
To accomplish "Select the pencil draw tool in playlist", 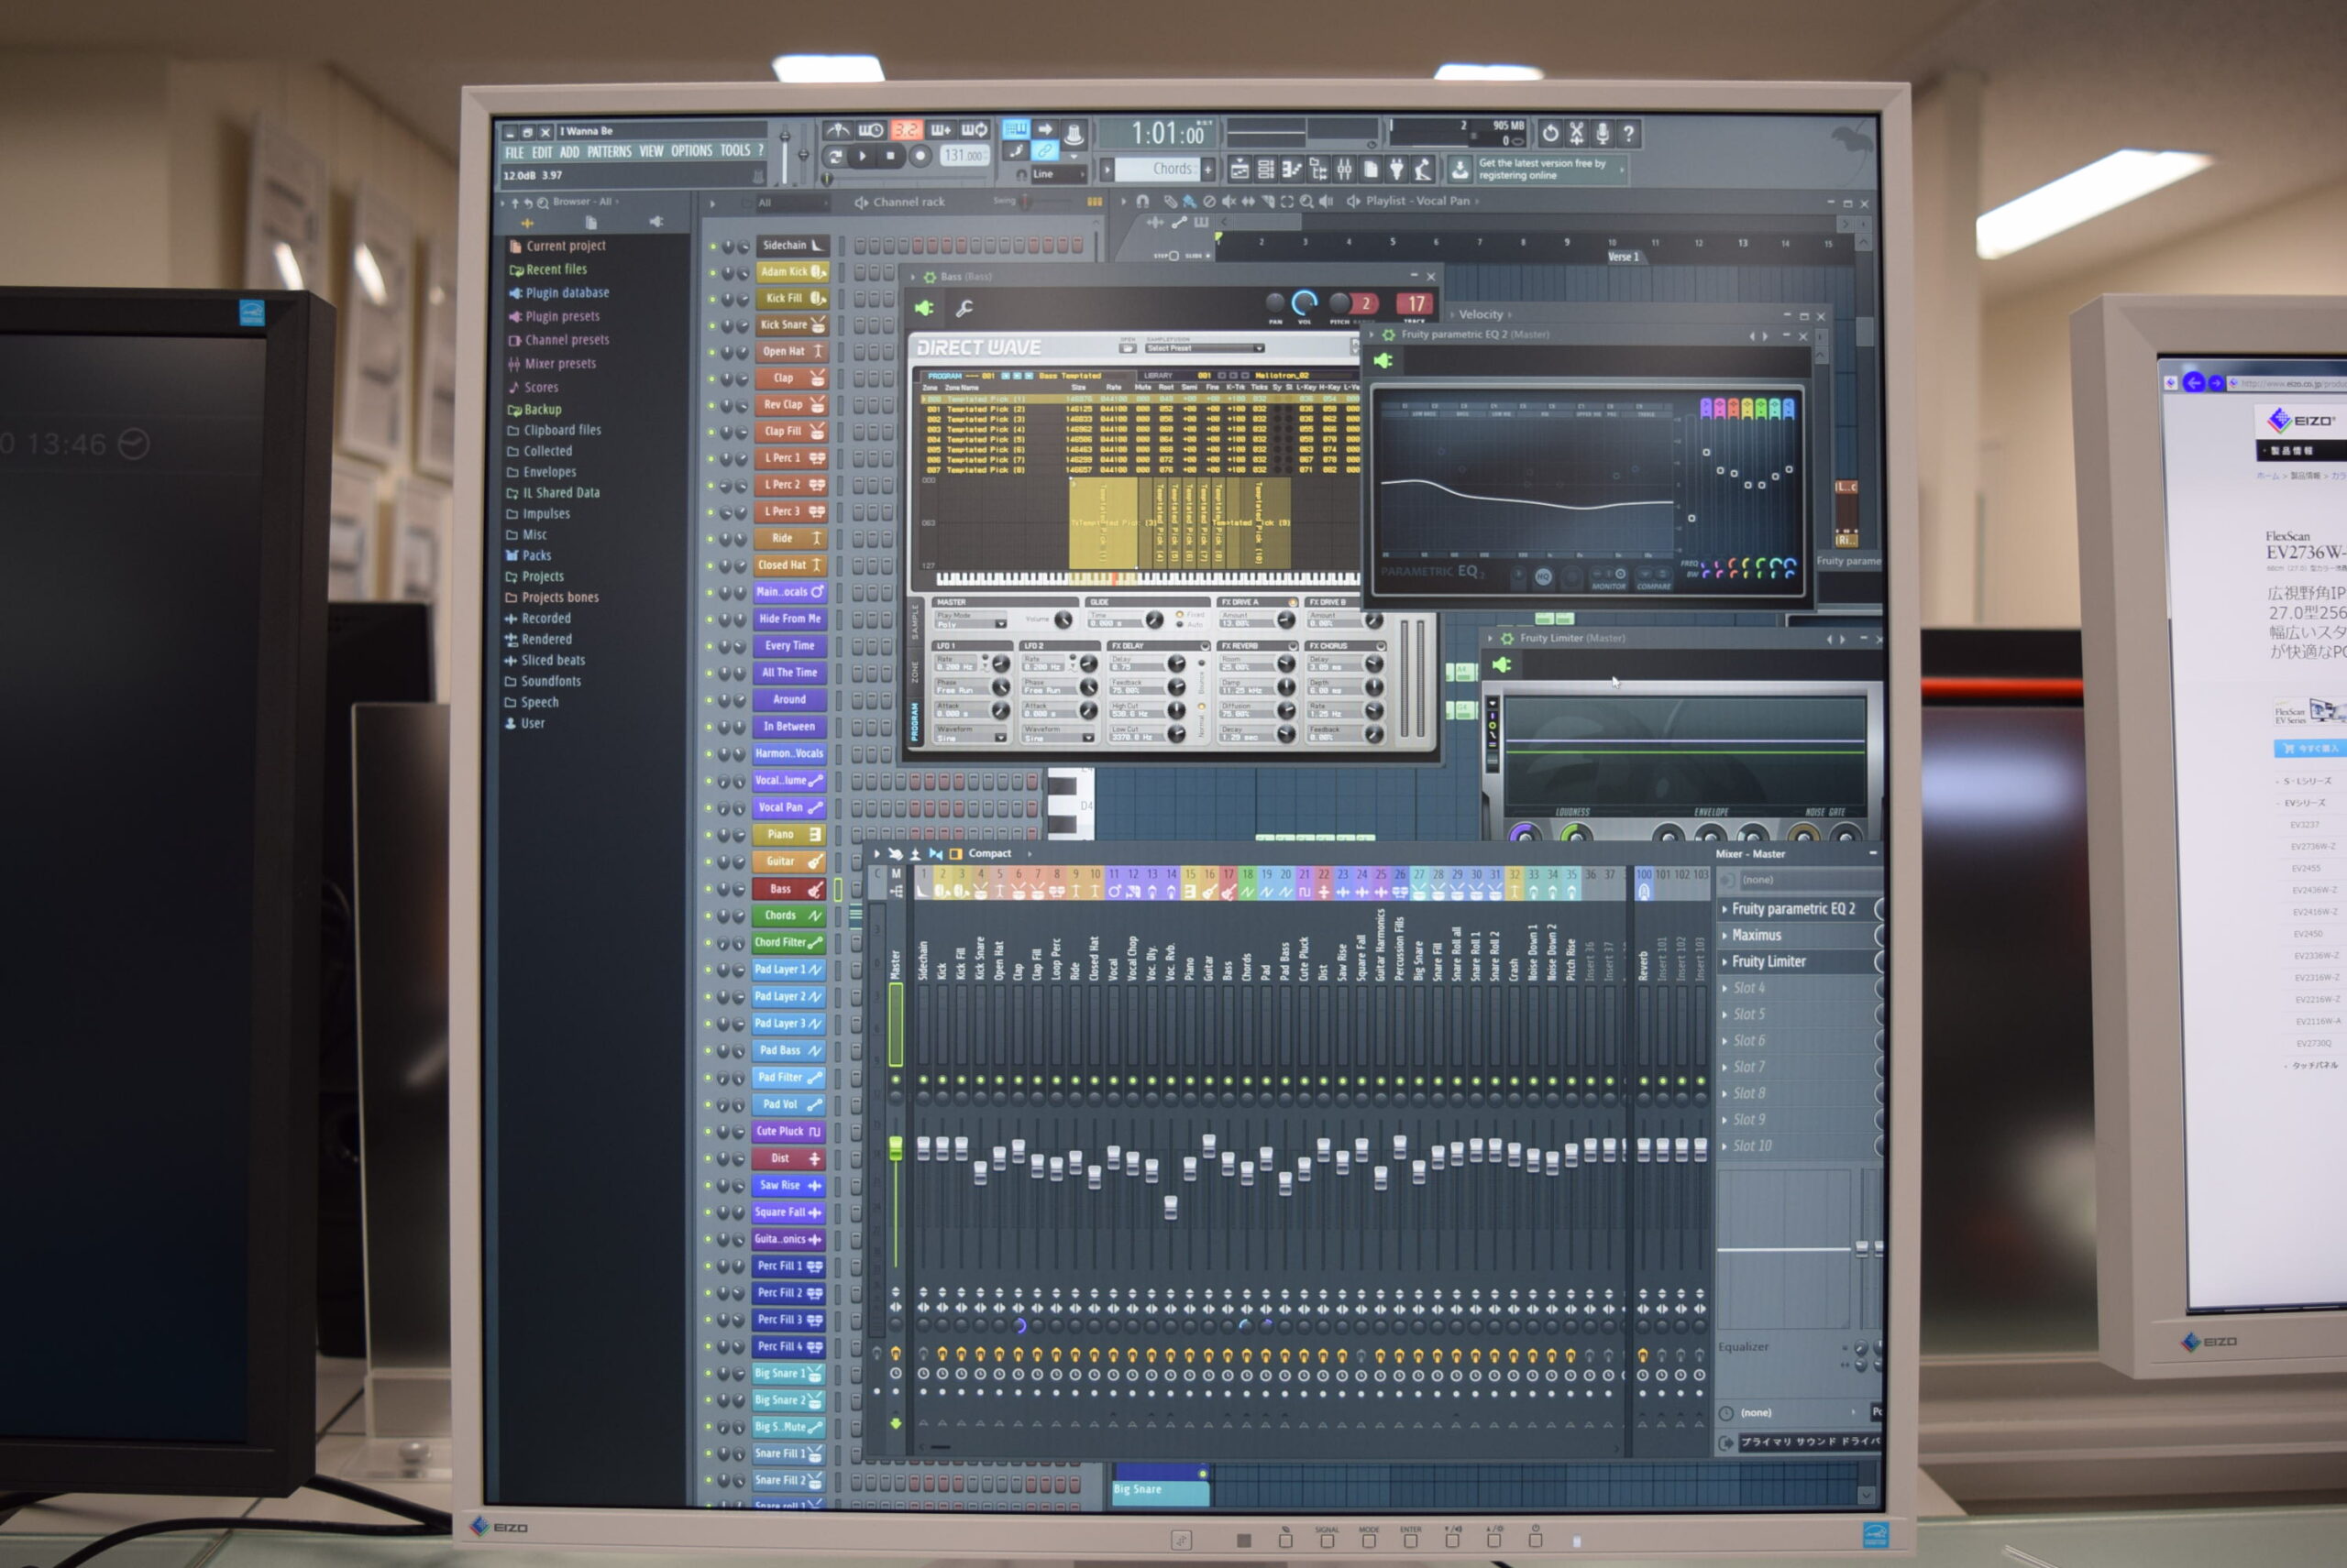I will (1170, 201).
